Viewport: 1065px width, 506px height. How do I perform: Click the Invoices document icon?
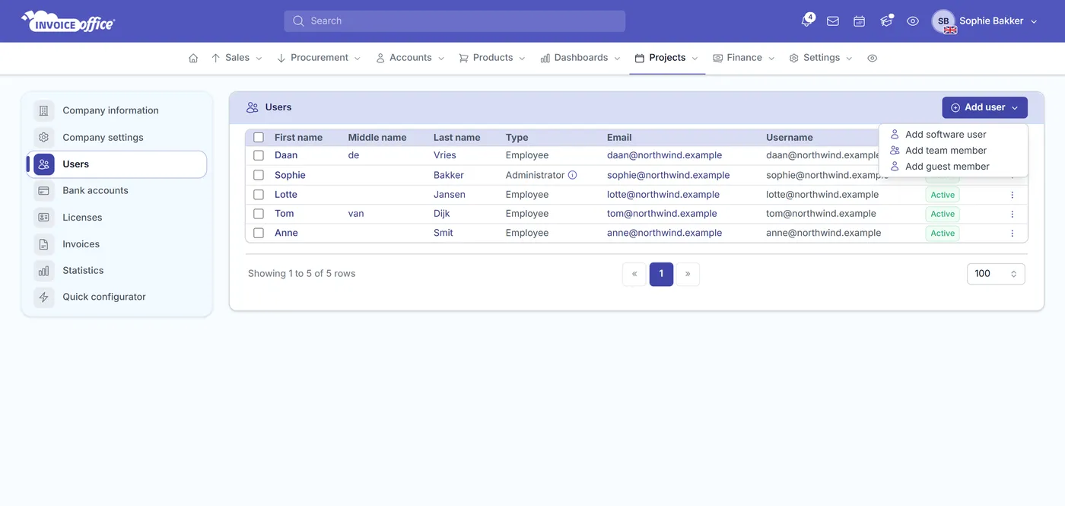tap(44, 244)
